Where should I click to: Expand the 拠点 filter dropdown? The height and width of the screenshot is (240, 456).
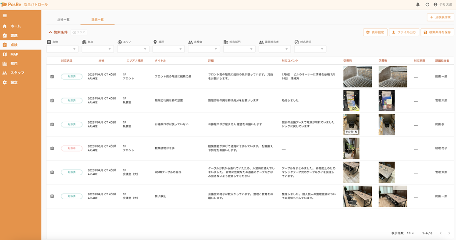[x=97, y=49]
